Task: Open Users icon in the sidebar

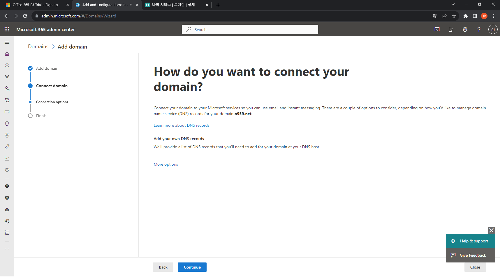Action: (7, 66)
